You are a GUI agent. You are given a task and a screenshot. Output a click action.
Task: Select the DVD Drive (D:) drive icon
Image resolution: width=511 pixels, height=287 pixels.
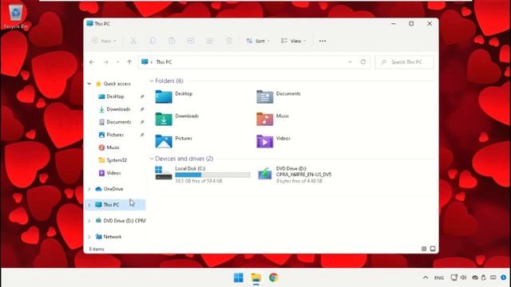pyautogui.click(x=264, y=174)
